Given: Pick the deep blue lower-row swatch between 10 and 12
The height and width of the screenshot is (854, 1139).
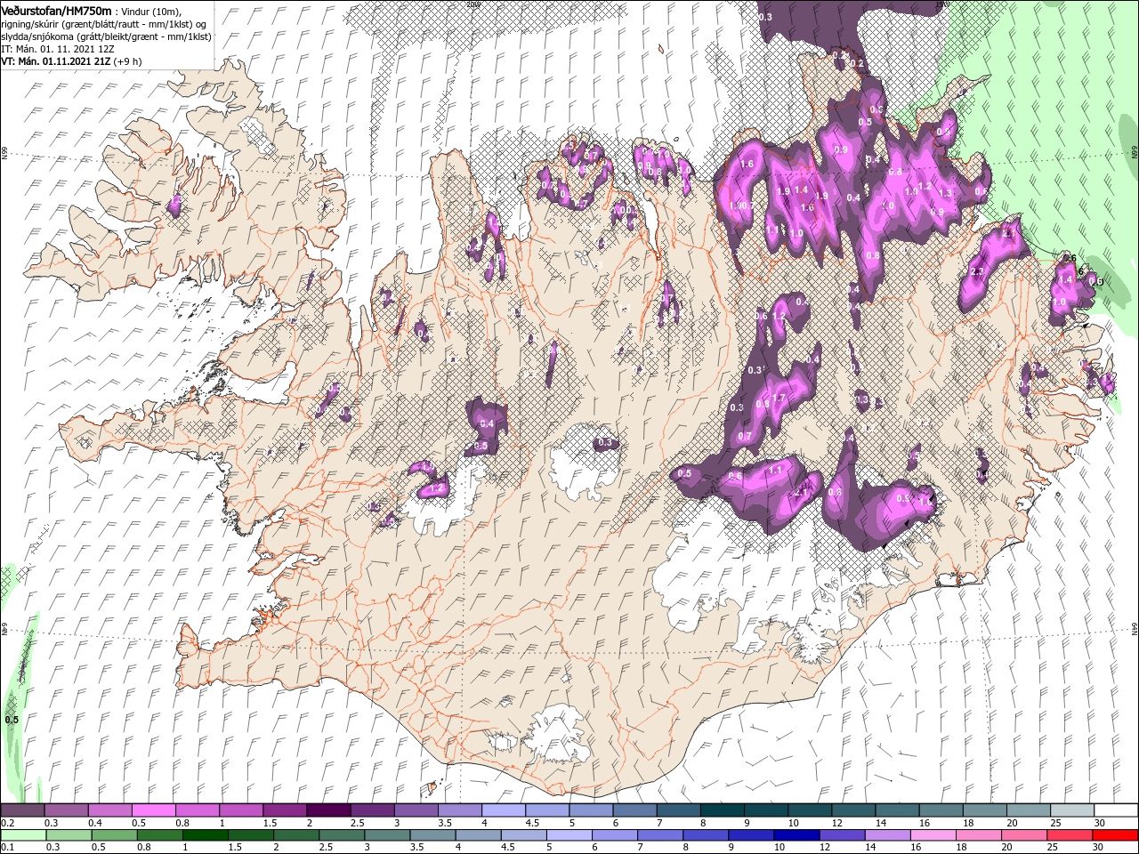Looking at the screenshot, I should coord(796,835).
